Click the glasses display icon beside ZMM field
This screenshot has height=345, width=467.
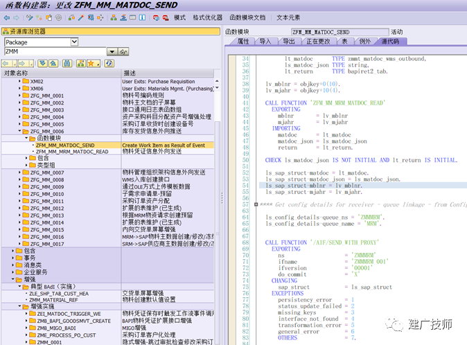click(x=123, y=52)
